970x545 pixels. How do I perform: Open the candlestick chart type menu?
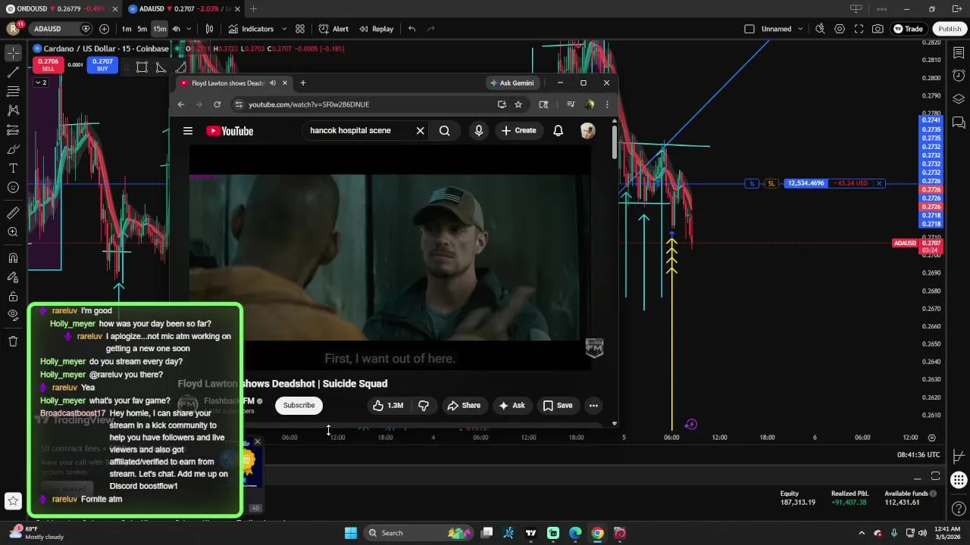[209, 29]
